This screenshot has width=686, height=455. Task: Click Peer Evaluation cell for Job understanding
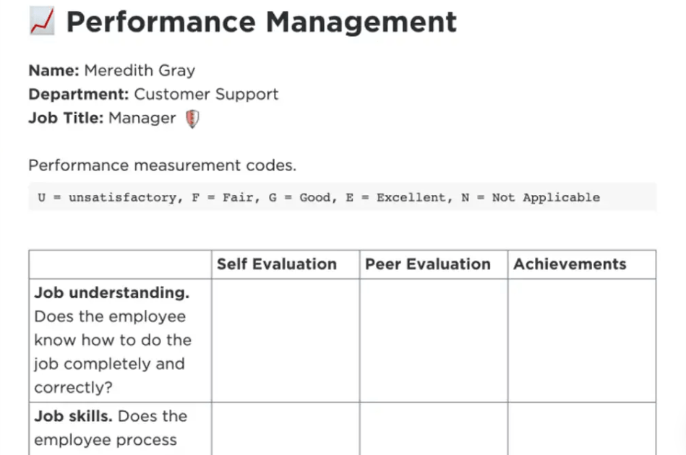pos(434,340)
